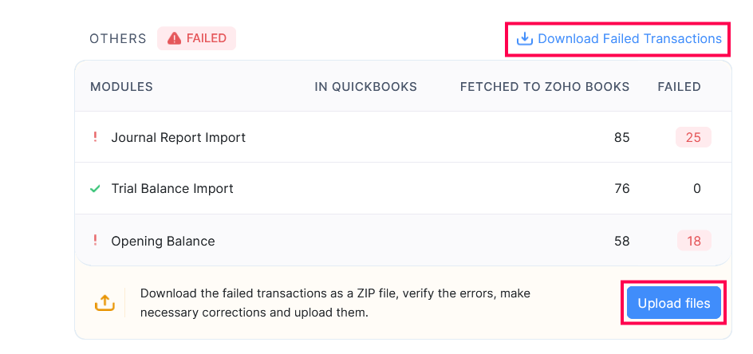
Task: Select the Journal Report Import row
Action: (x=179, y=137)
